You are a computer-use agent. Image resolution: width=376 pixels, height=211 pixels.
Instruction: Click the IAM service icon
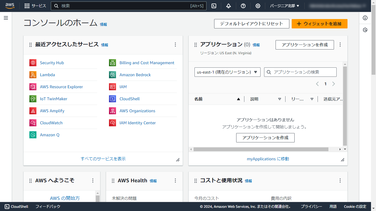pos(113,87)
